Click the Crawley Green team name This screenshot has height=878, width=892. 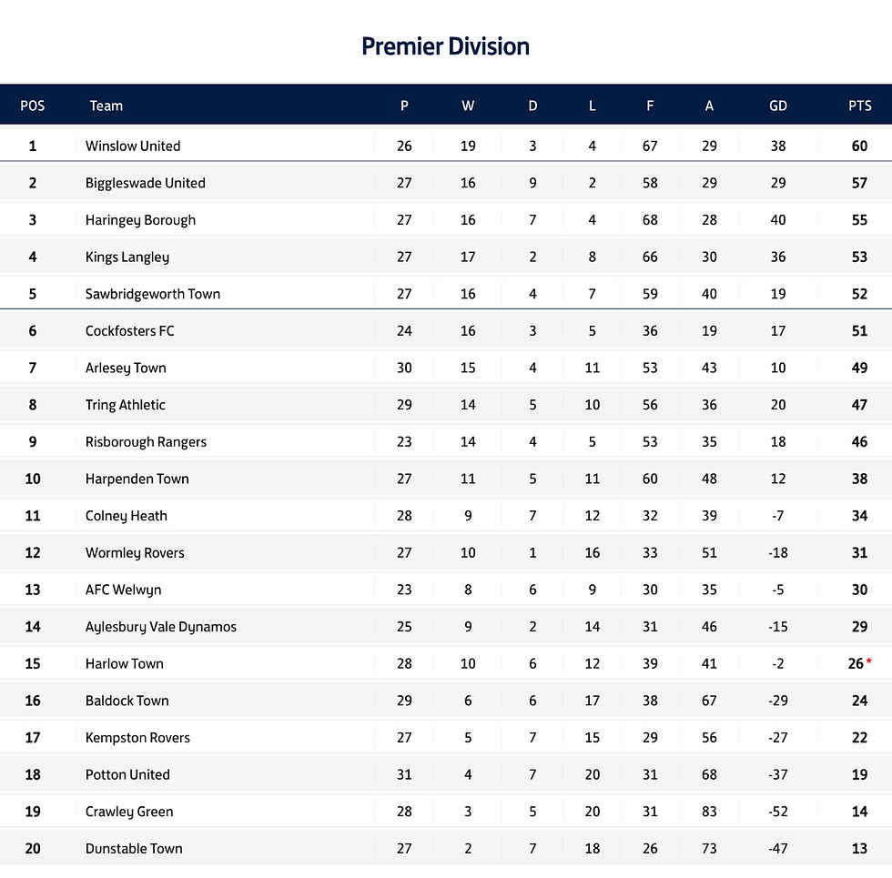click(129, 812)
